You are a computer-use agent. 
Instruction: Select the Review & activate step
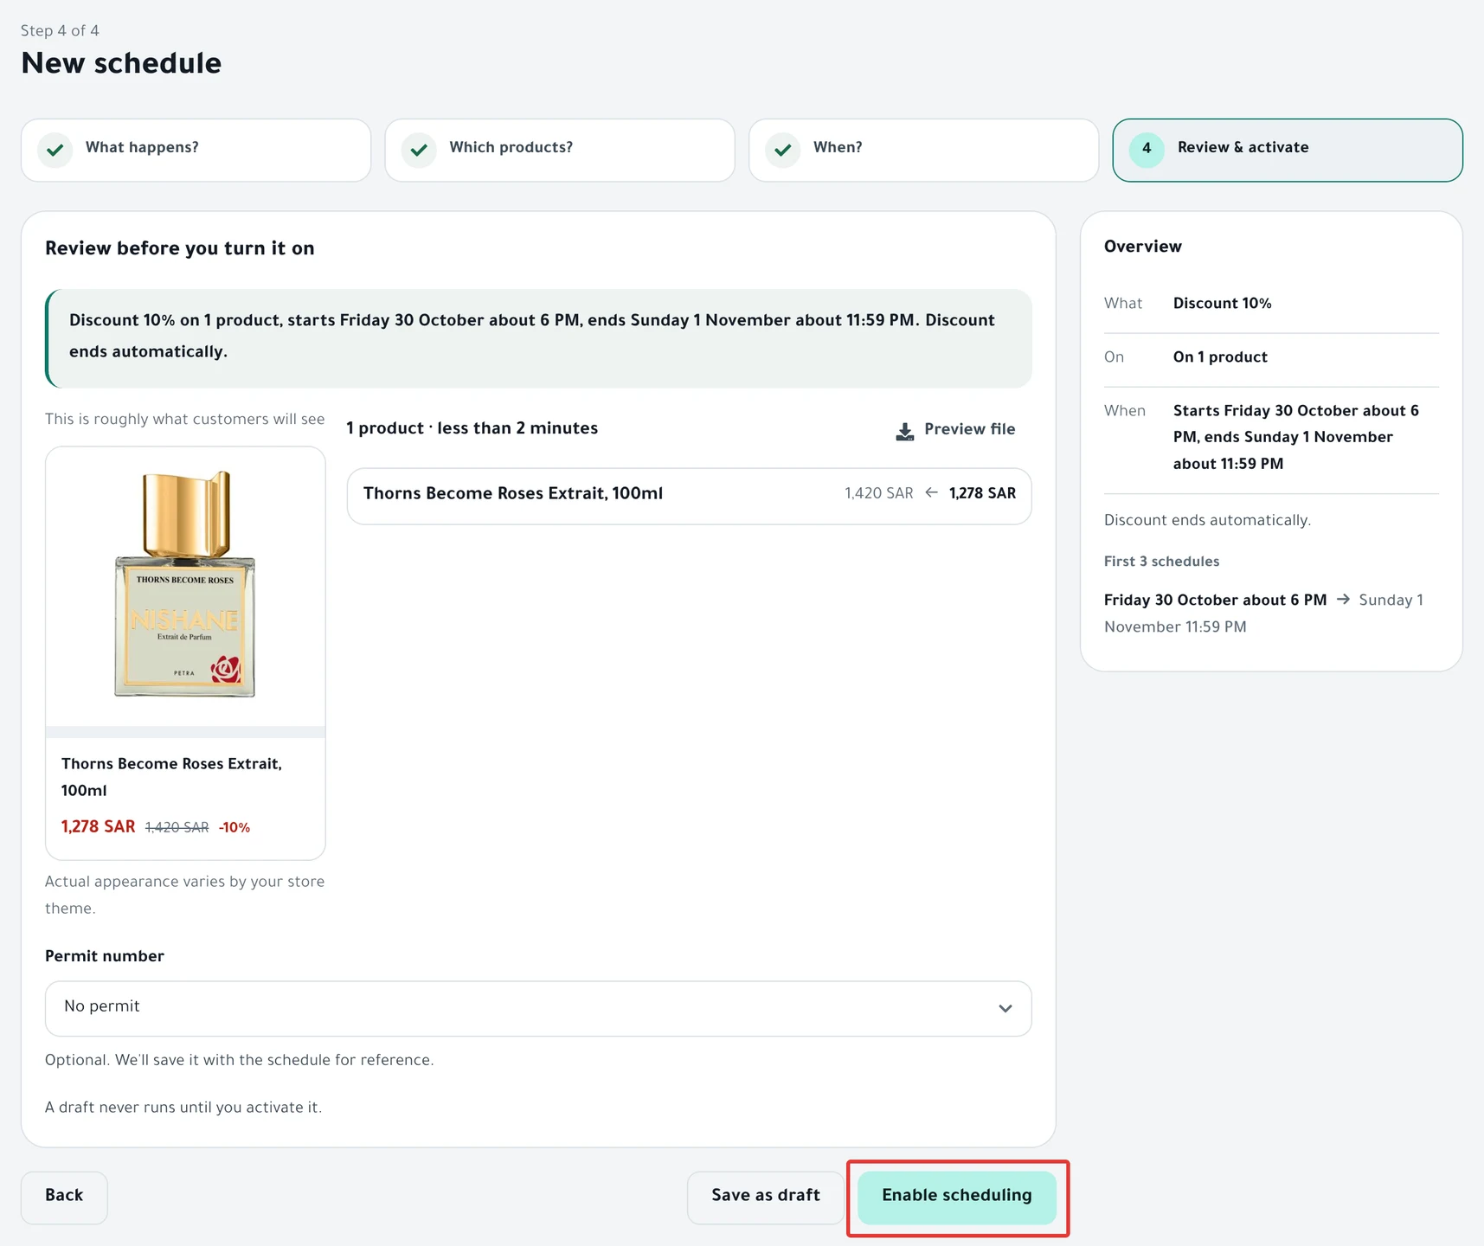click(1288, 151)
